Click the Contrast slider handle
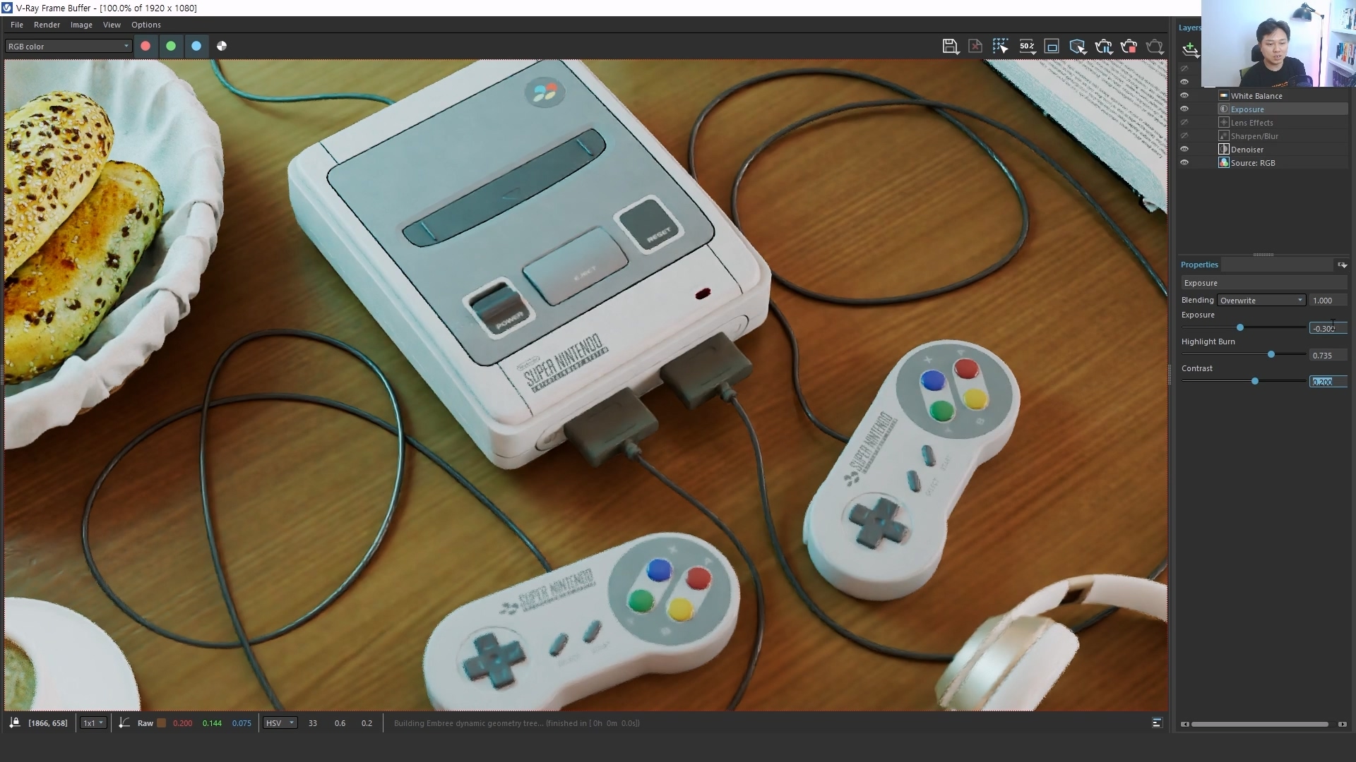The image size is (1356, 762). [x=1255, y=381]
